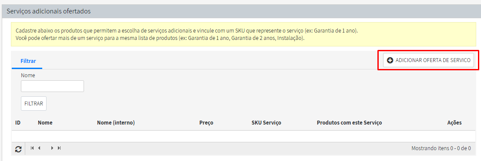
Task: Refresh the services grid with the reload icon
Action: [x=18, y=149]
